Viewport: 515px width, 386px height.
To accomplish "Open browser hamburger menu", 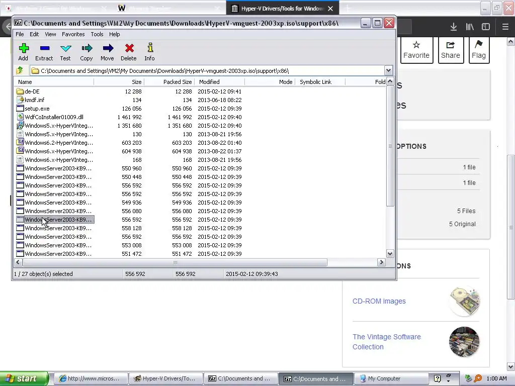I will click(x=505, y=27).
